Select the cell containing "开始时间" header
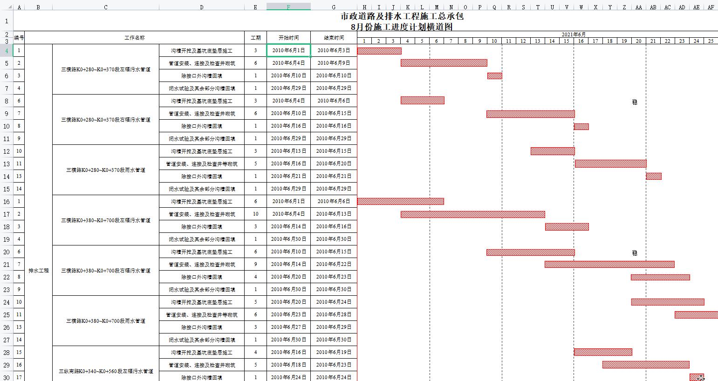The width and height of the screenshot is (718, 381). point(288,38)
